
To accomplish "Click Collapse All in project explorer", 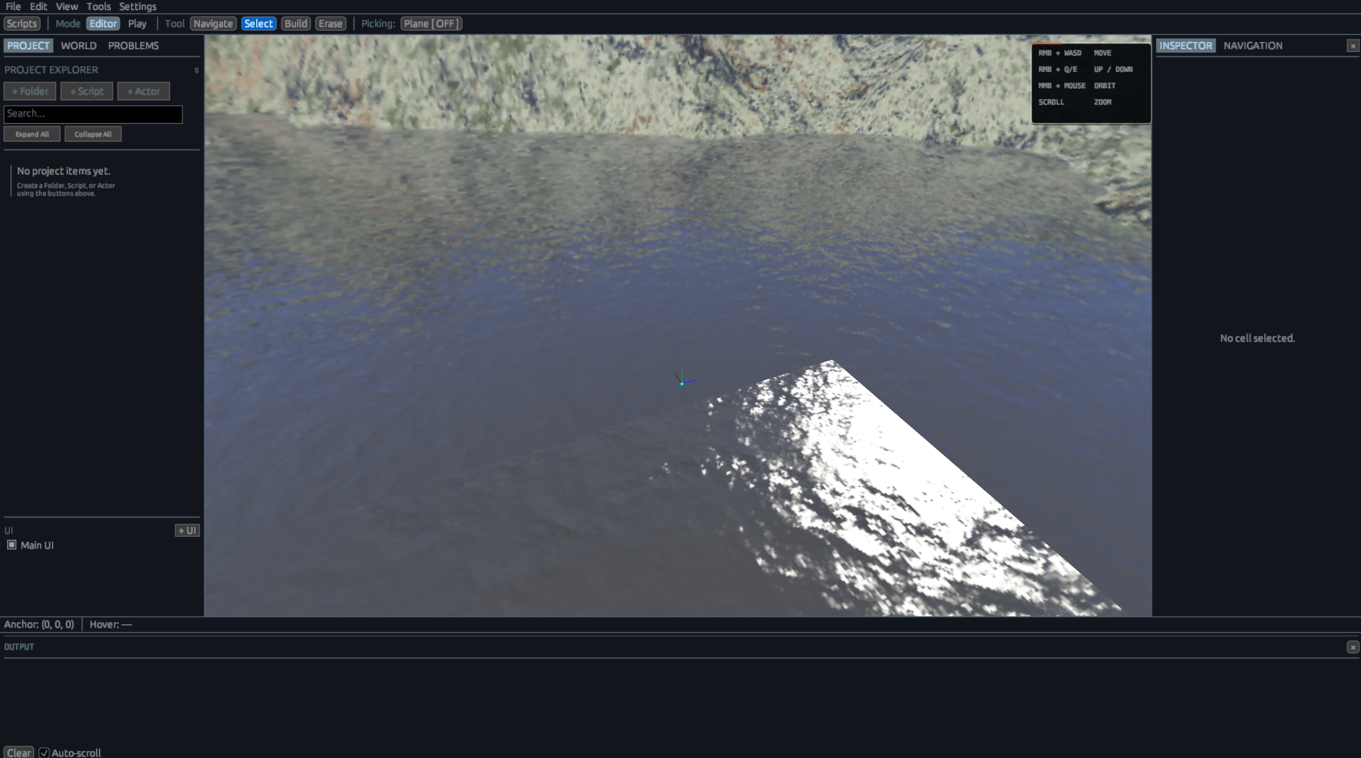I will pos(93,134).
